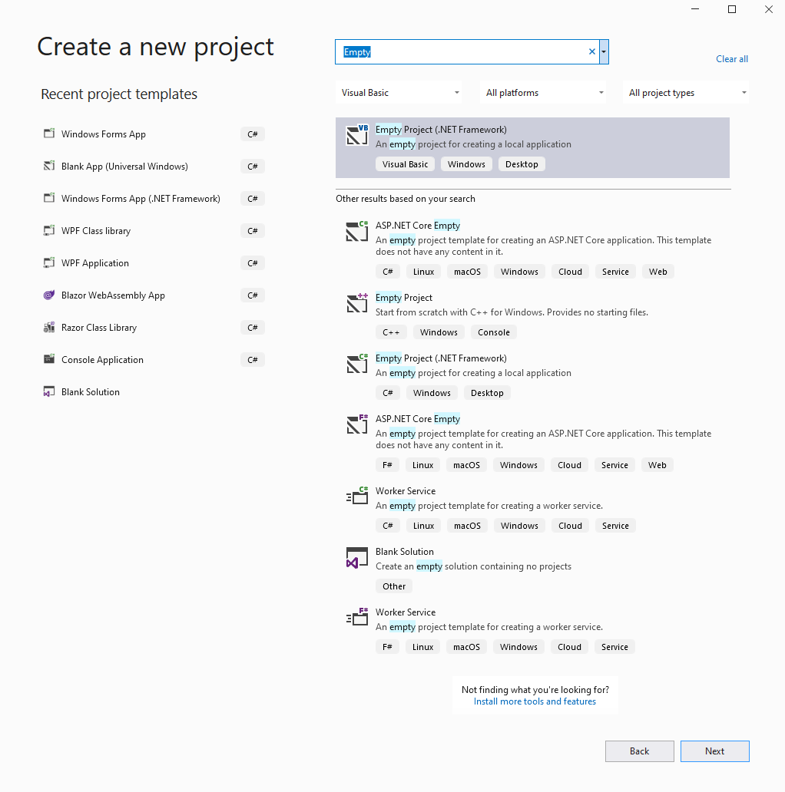This screenshot has width=785, height=792.
Task: Click the C# badge next to Blazor WebAssembly App
Action: pyautogui.click(x=253, y=295)
